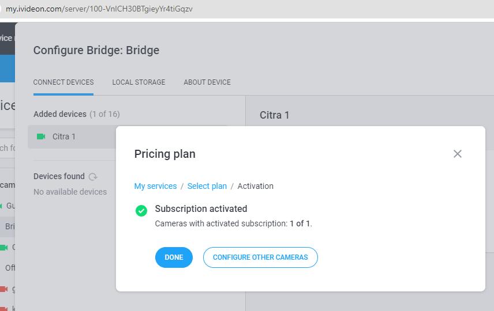Click the Citra 1 panel heading
Viewport: 494px width, 311px height.
click(274, 115)
